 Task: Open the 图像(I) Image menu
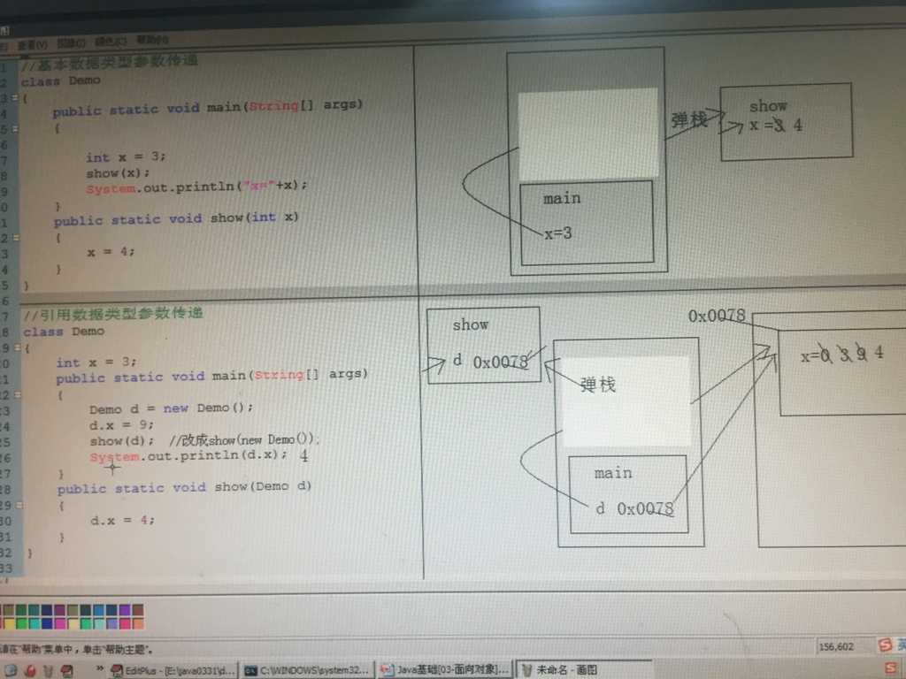pyautogui.click(x=71, y=42)
